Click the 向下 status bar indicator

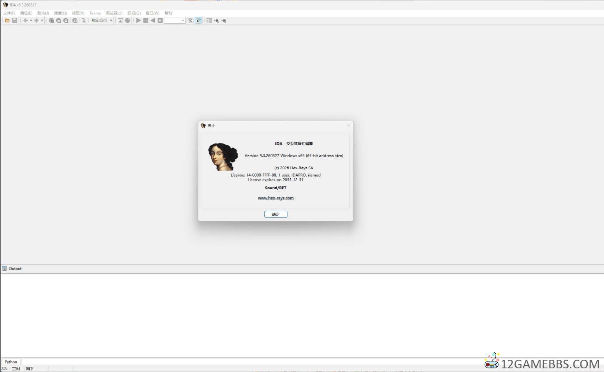point(30,369)
